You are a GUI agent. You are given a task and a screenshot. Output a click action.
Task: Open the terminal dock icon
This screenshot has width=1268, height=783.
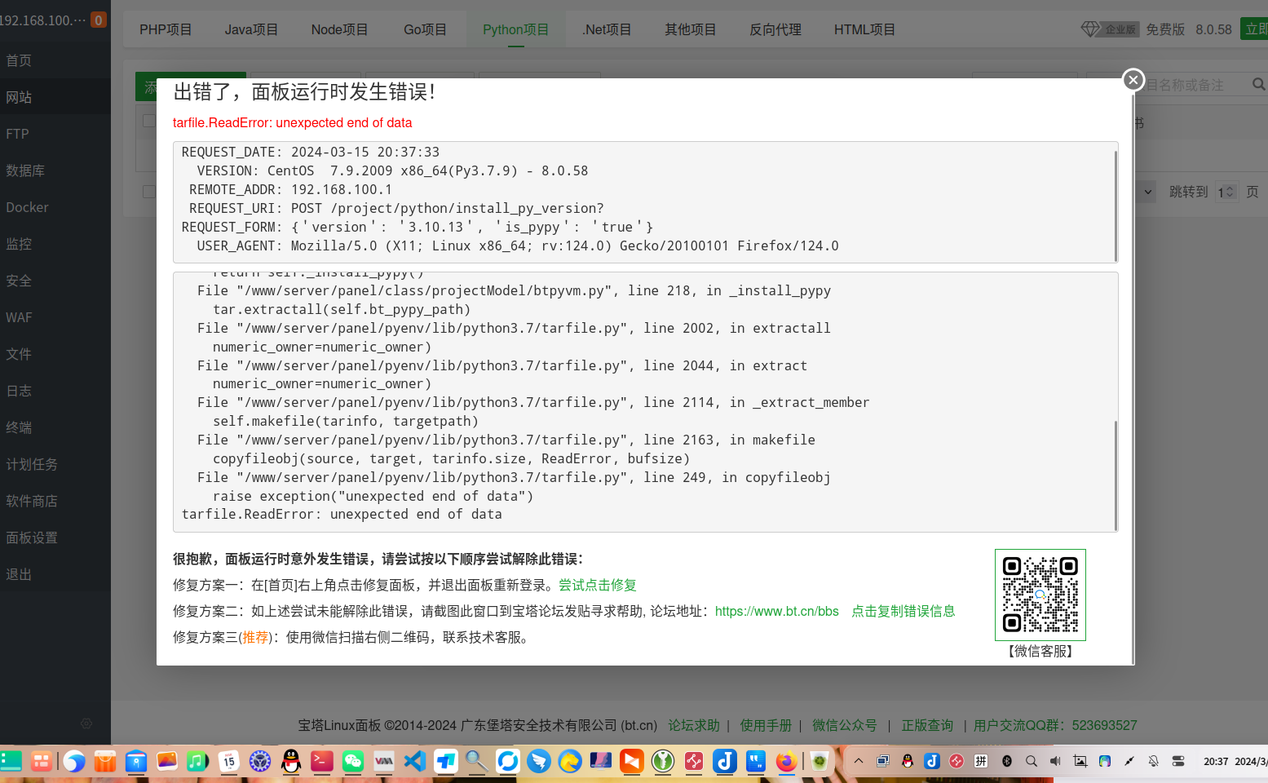[x=322, y=762]
